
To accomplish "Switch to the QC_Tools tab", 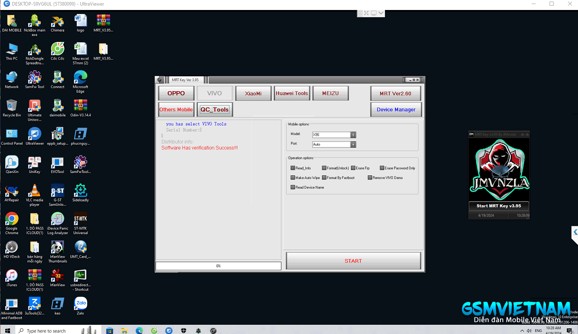I will (x=215, y=109).
